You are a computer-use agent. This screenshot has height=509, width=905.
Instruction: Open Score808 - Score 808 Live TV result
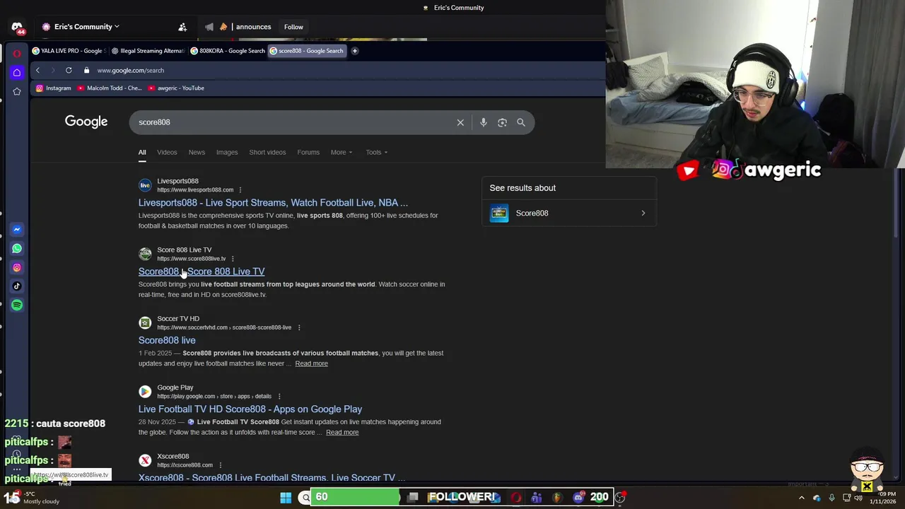202,271
